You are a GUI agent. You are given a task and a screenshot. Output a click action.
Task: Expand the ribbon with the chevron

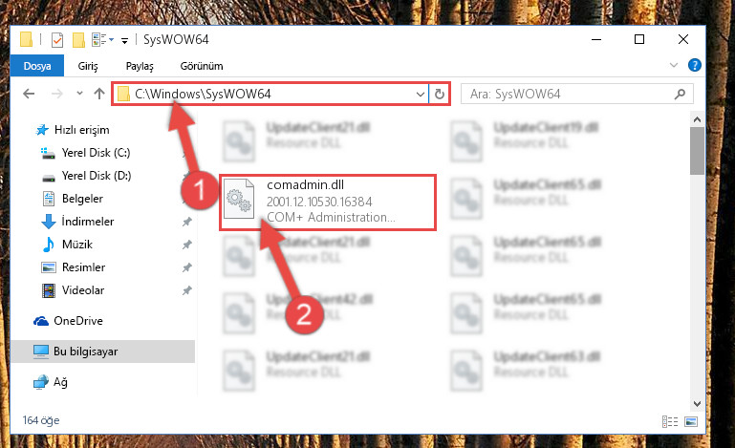(674, 65)
